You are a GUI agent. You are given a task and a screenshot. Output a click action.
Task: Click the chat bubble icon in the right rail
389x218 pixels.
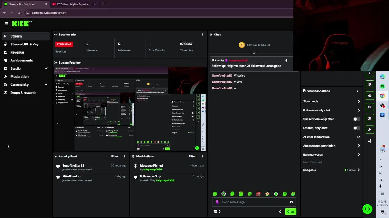(370, 96)
